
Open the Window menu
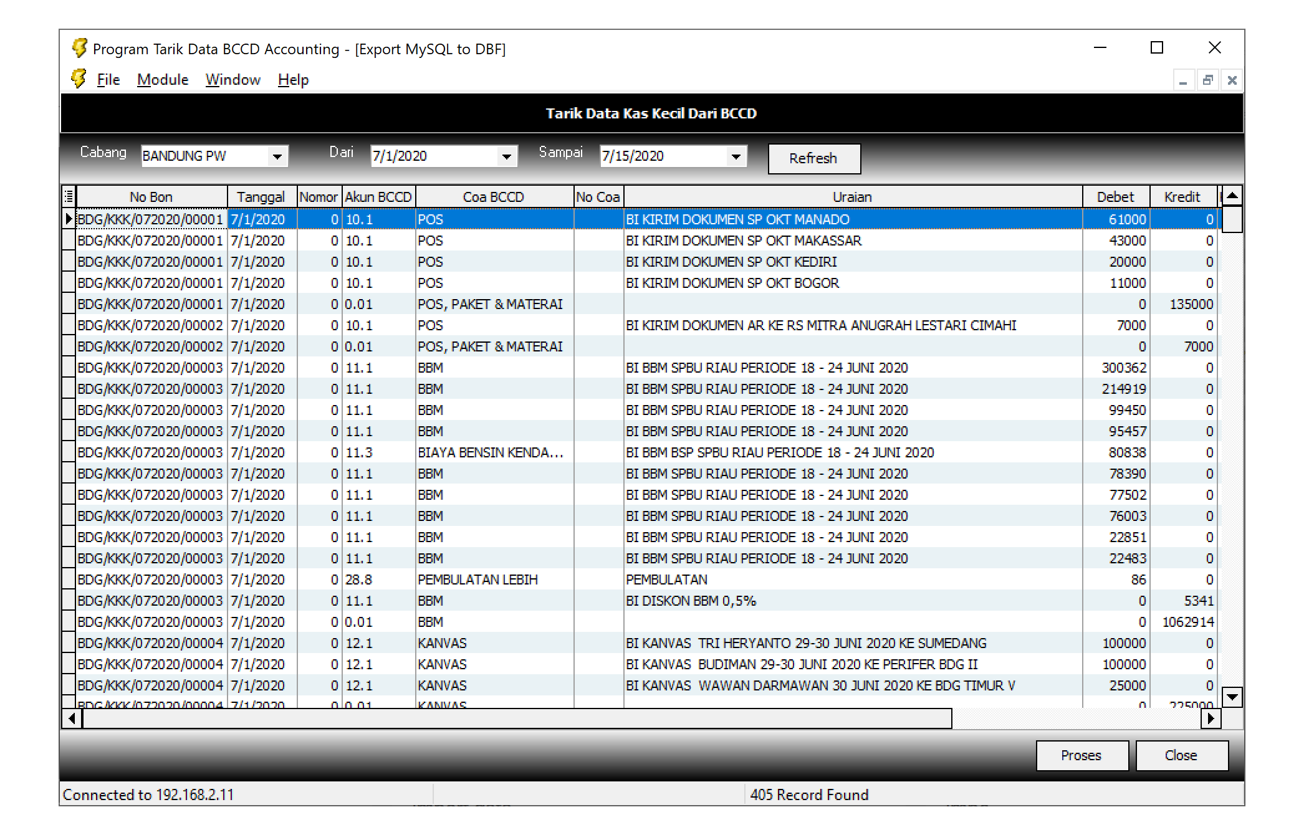click(x=233, y=80)
